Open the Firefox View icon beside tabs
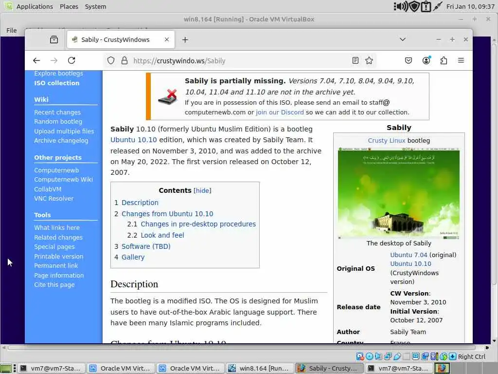The height and width of the screenshot is (374, 498). click(x=54, y=39)
